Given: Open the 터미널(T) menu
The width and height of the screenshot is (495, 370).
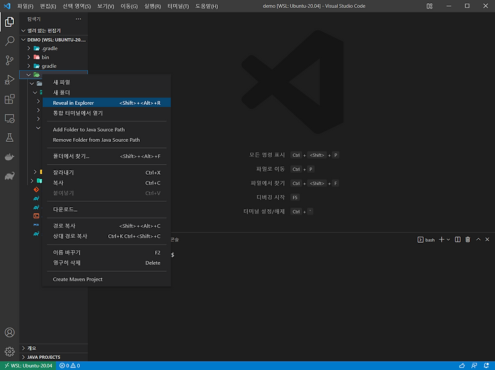Looking at the screenshot, I should click(178, 6).
